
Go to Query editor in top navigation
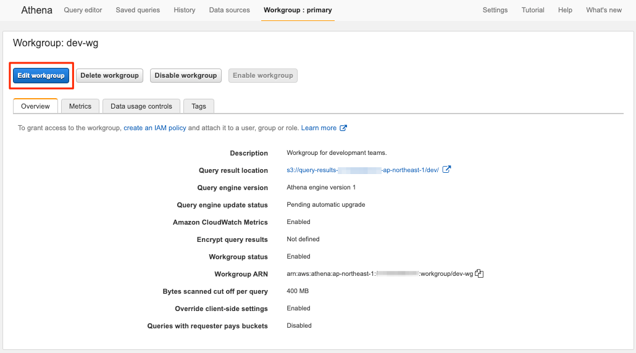pyautogui.click(x=83, y=10)
